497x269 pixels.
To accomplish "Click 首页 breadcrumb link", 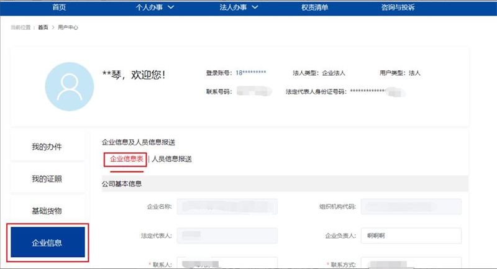I will coord(42,27).
